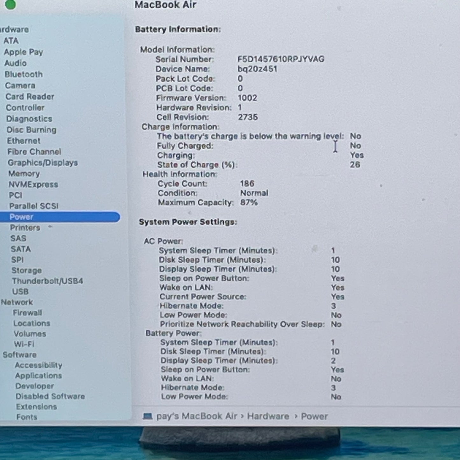
Task: Click the Maximum Capacity value 87%
Action: point(249,202)
